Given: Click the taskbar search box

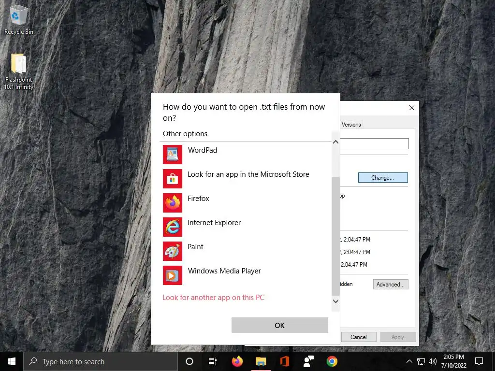Looking at the screenshot, I should coord(101,361).
